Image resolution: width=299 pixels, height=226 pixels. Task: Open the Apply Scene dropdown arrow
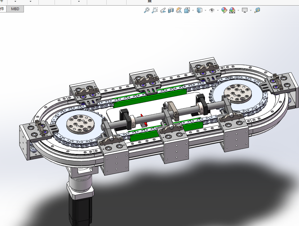(x=238, y=11)
